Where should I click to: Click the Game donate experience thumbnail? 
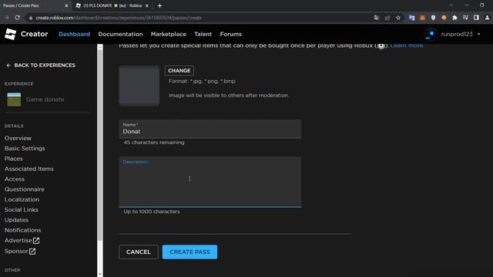pyautogui.click(x=14, y=99)
